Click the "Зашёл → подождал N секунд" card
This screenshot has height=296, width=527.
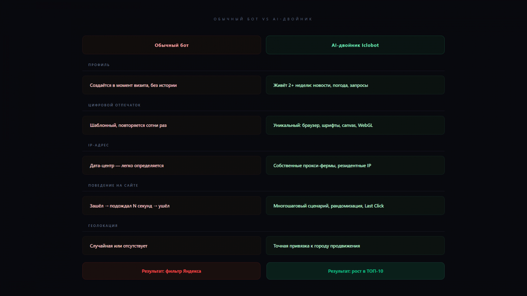tap(172, 206)
